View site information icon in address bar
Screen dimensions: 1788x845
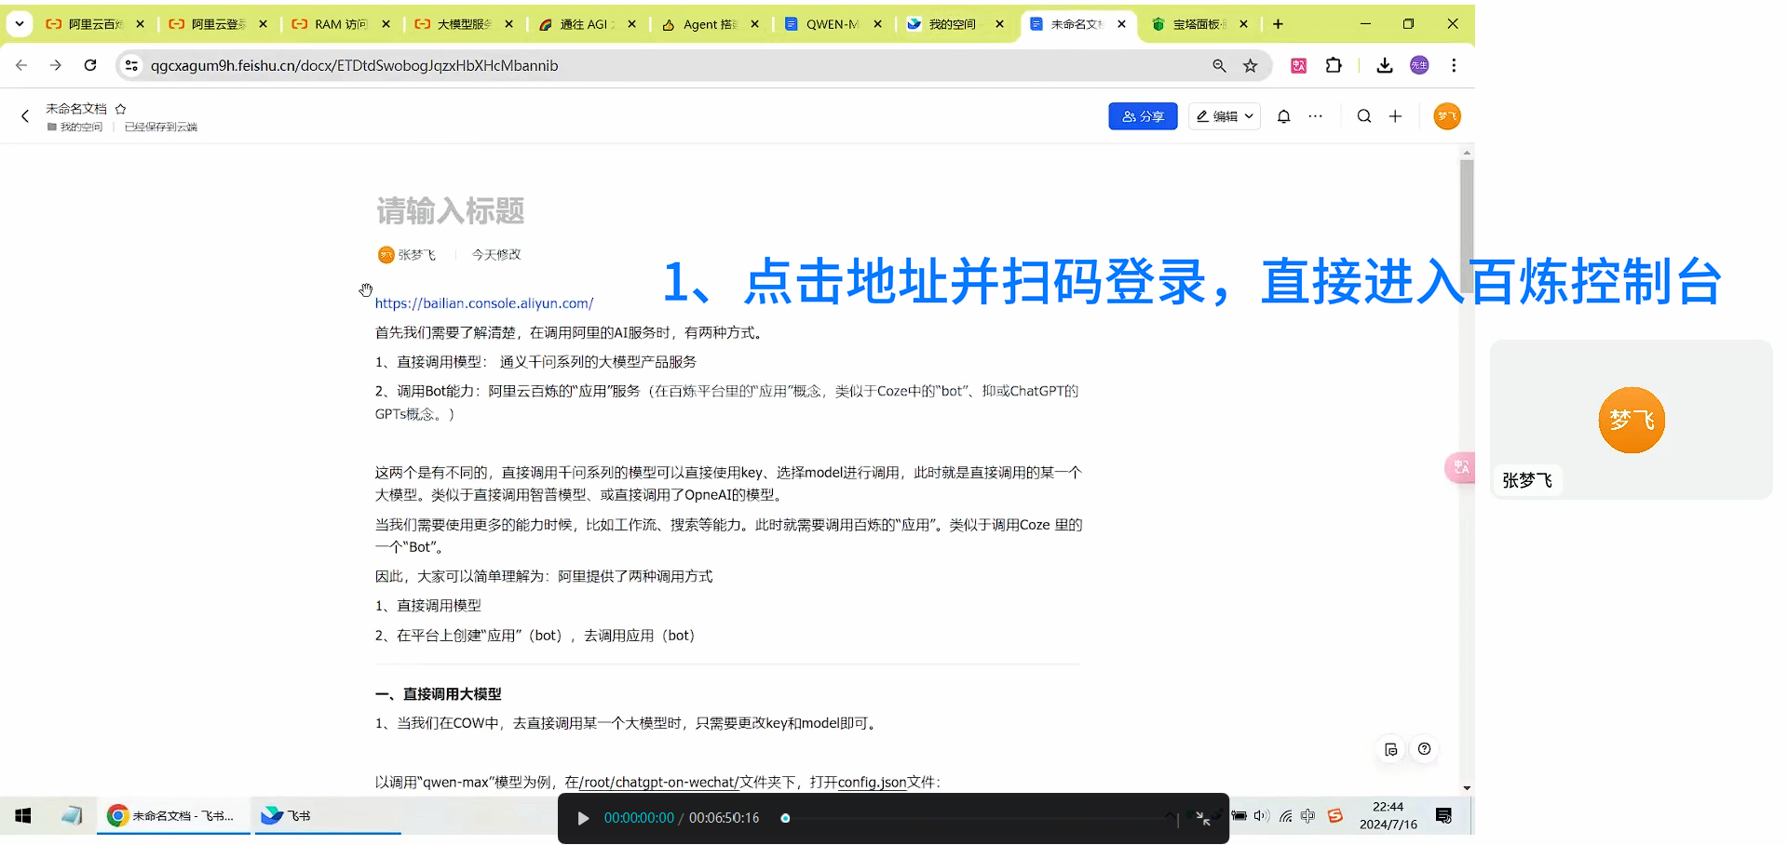131,65
